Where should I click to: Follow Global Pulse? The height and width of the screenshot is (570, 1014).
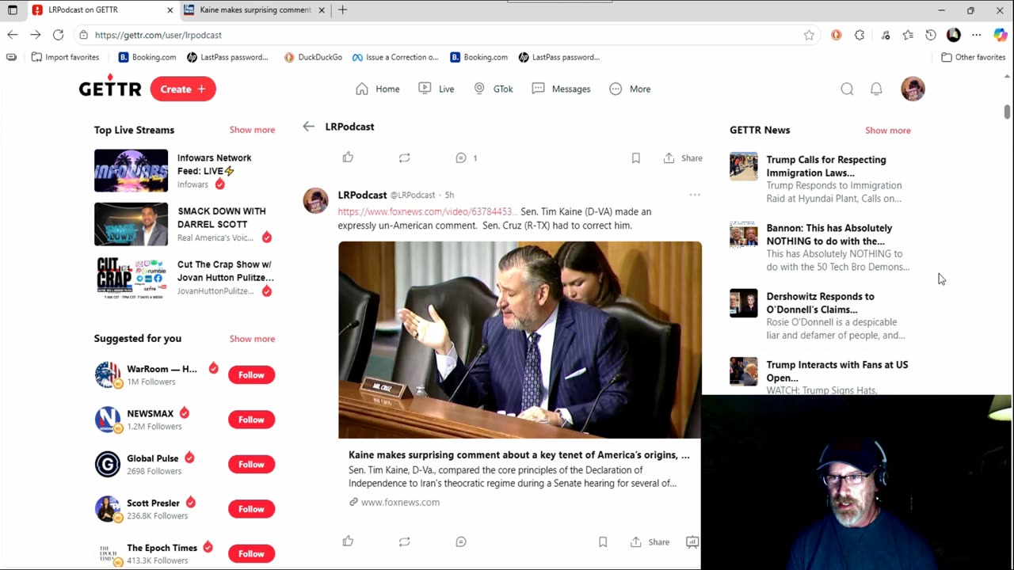[x=251, y=465]
